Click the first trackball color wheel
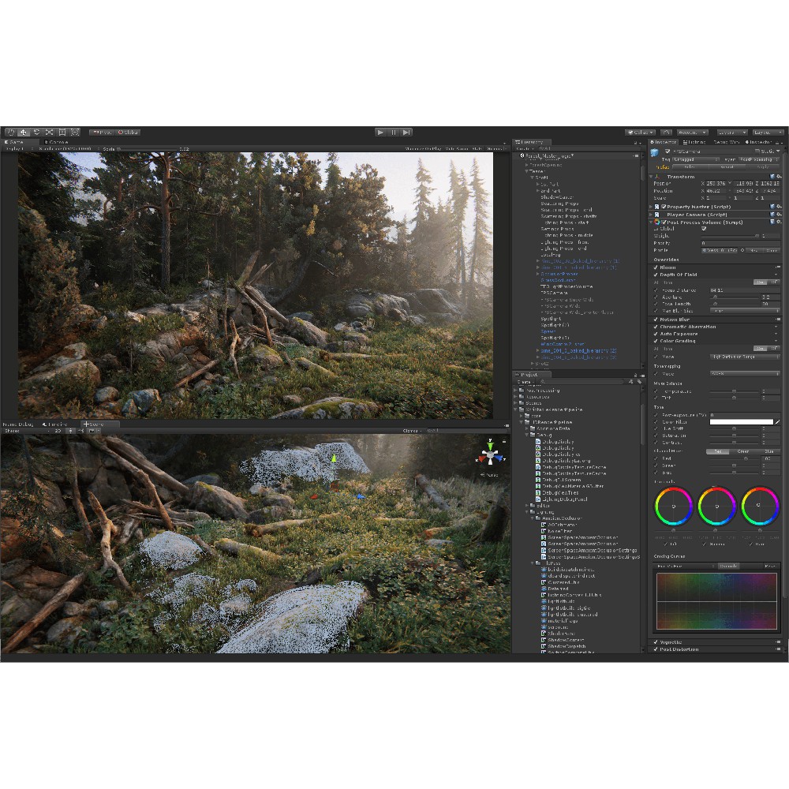 click(673, 506)
